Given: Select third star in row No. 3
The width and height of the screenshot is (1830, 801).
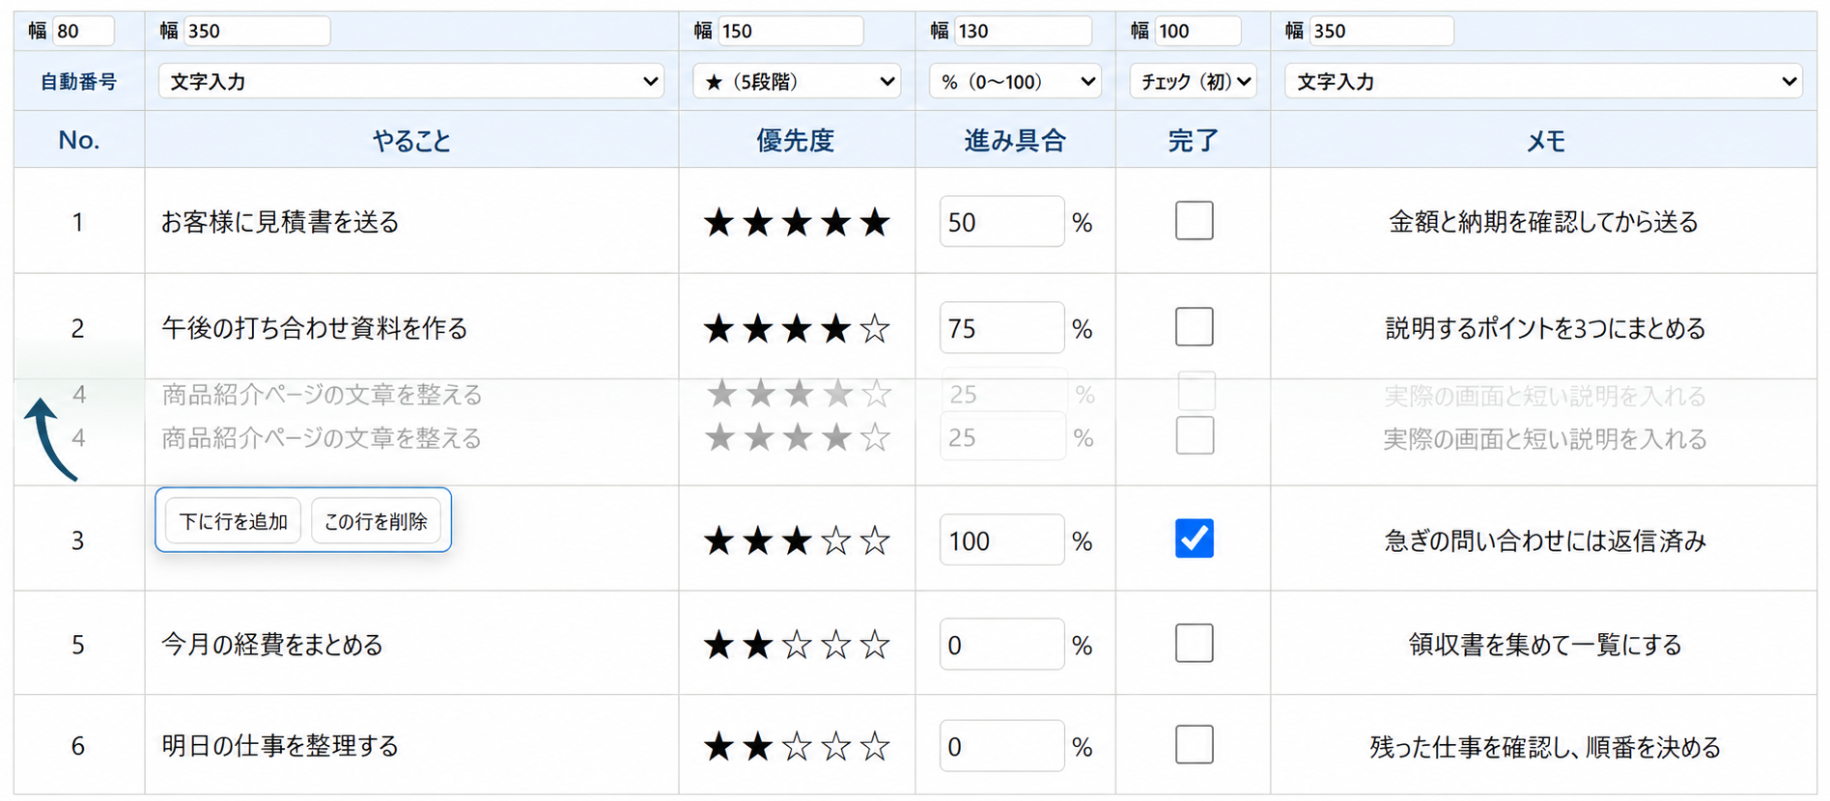Looking at the screenshot, I should [797, 540].
